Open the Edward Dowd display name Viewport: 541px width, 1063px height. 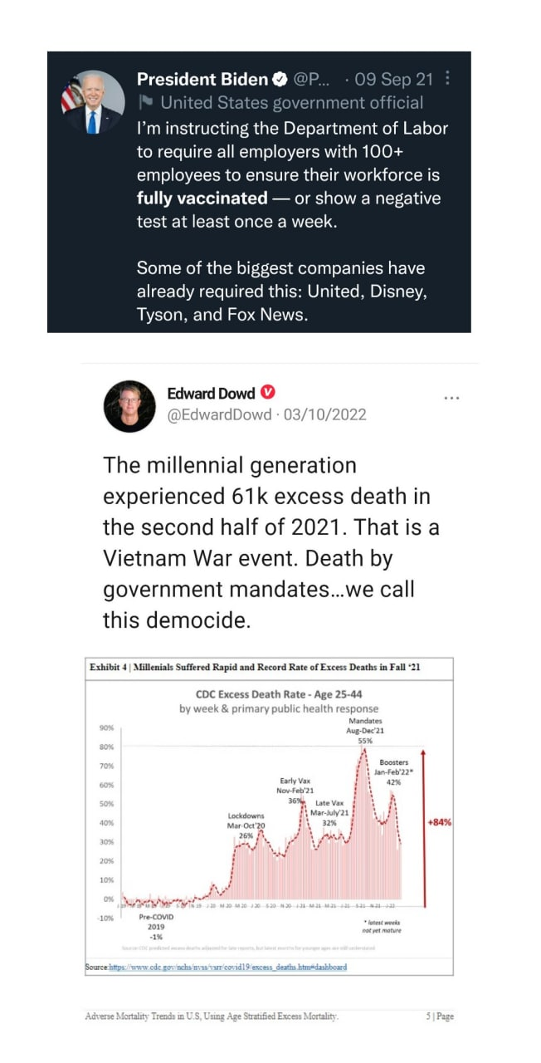211,393
